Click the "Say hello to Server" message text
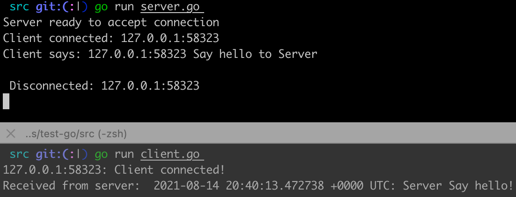 click(x=255, y=54)
